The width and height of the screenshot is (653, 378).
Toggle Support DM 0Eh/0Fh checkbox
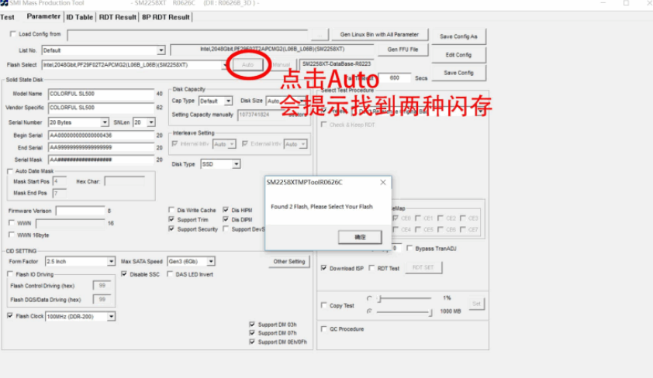(252, 342)
